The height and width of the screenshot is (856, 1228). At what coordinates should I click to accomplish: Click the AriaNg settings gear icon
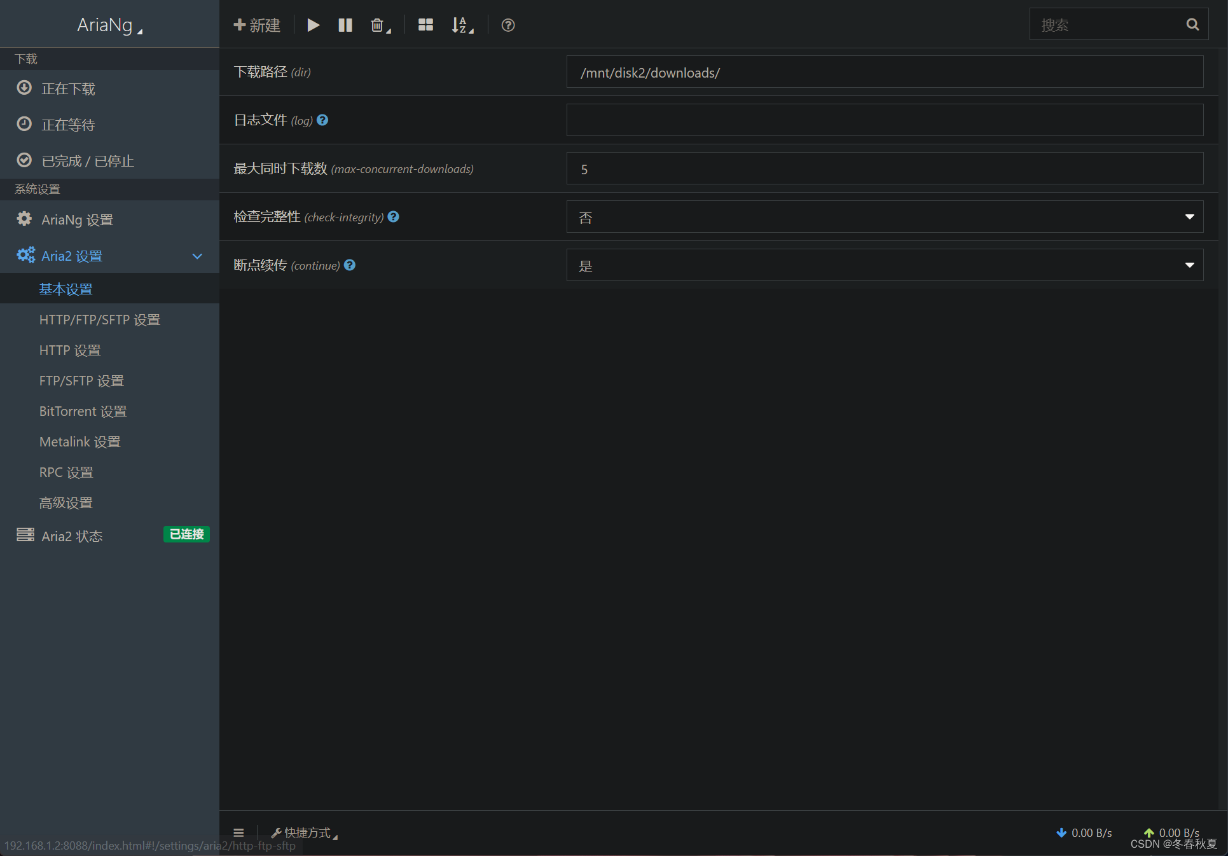(24, 219)
